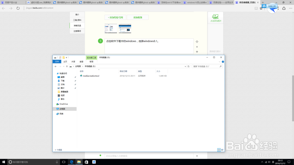Open 视频 folder in navigation pane
This screenshot has width=294, height=165.
point(63,95)
